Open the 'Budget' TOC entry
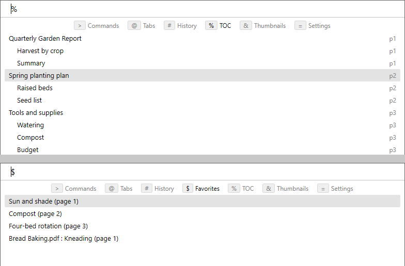 (x=202, y=149)
